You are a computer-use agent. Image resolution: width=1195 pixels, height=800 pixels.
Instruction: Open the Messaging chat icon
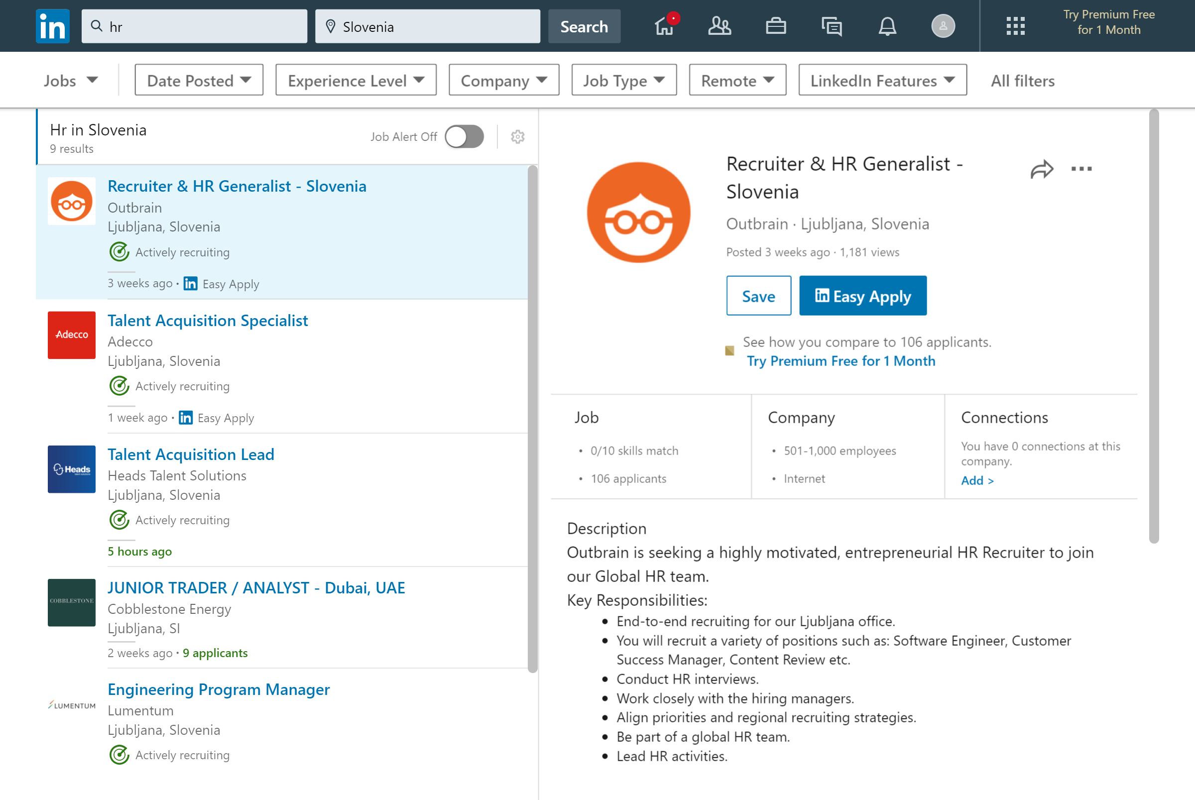[832, 26]
